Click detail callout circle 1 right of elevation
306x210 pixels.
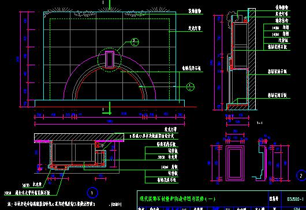click(190, 87)
